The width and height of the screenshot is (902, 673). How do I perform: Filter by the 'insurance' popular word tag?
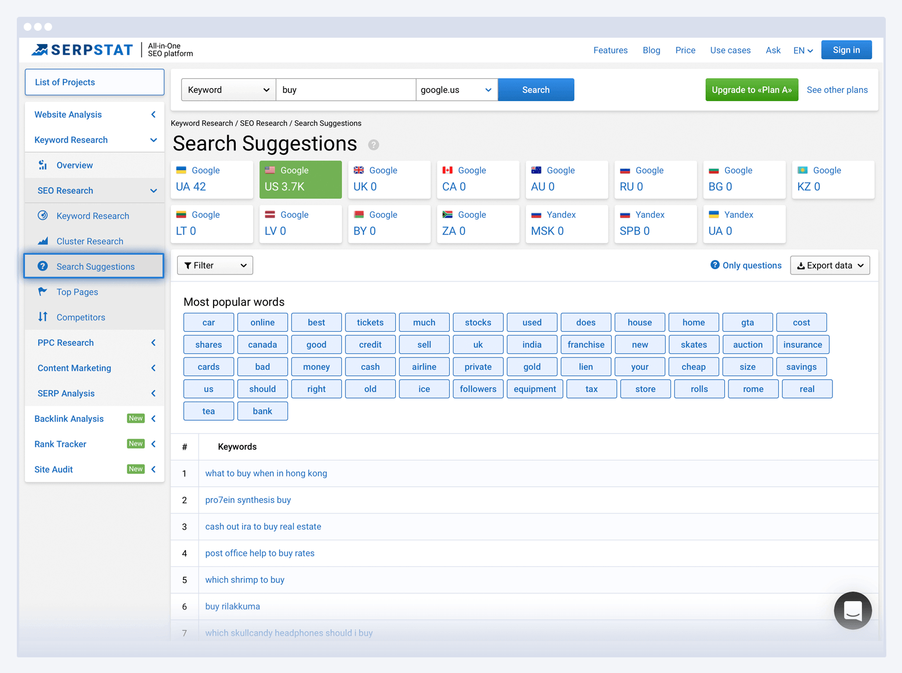click(x=803, y=345)
